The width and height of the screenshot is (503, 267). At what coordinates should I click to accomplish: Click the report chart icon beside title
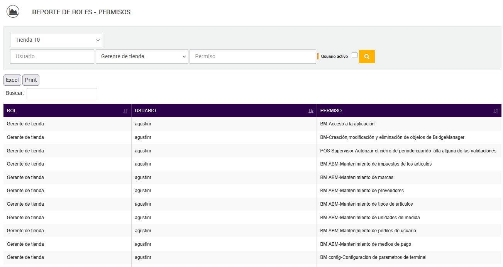click(x=13, y=12)
